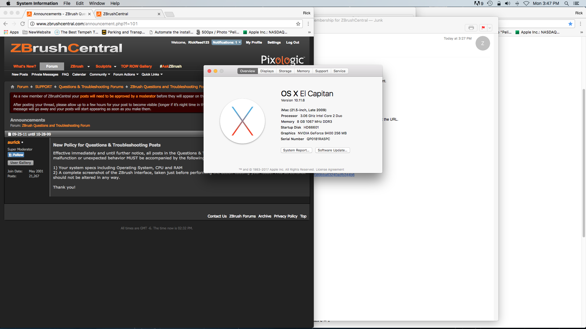Switch to the ZBrushCentral browser tab

point(128,14)
